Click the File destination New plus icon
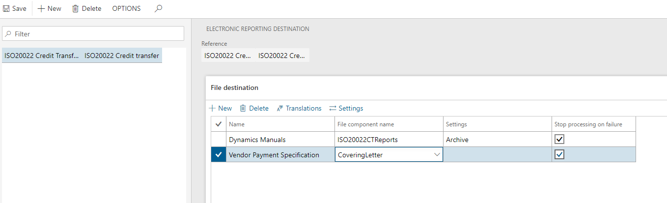667x203 pixels. [212, 108]
